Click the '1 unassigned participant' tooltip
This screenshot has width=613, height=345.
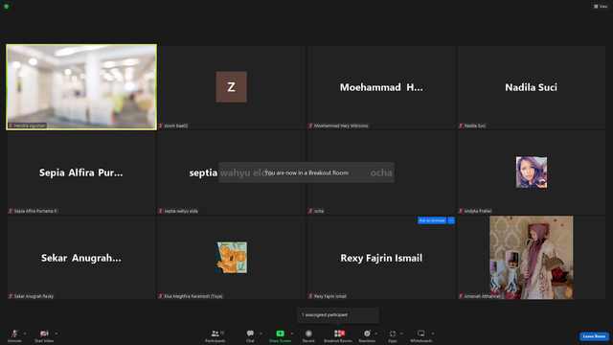(338, 315)
